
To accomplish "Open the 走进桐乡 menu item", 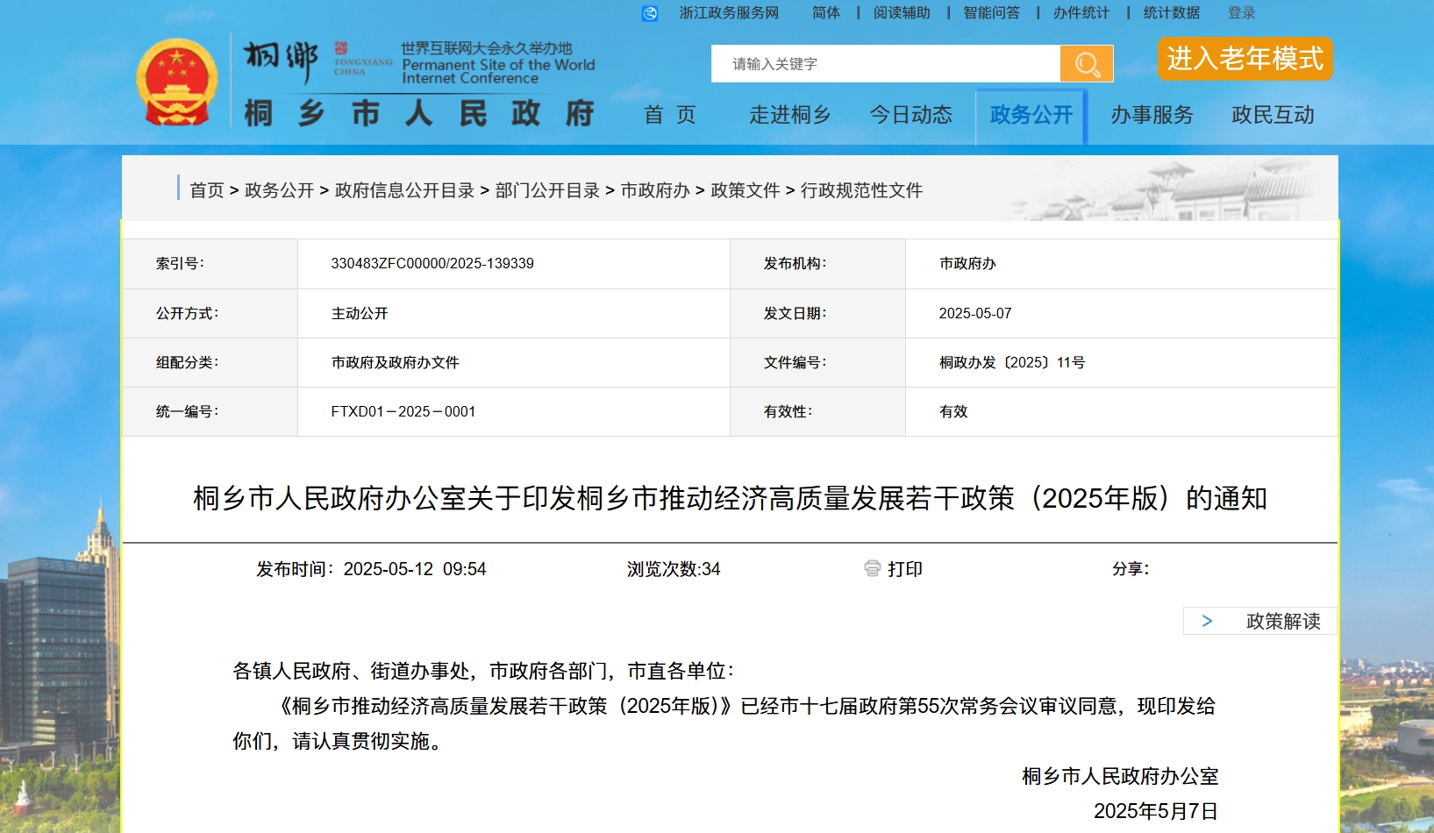I will click(789, 115).
